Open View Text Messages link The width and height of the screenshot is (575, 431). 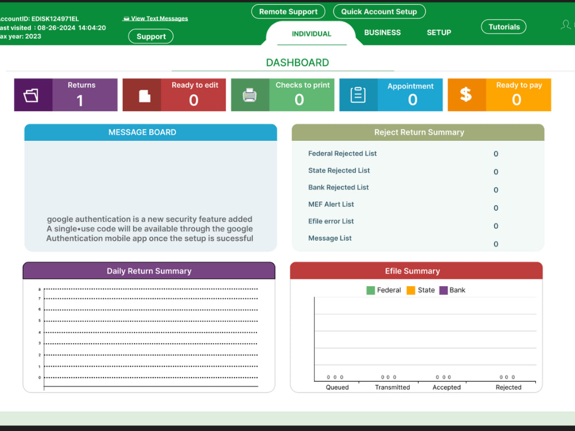click(159, 18)
